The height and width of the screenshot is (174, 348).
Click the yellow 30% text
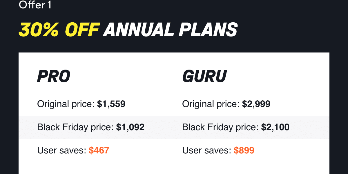tap(39, 29)
